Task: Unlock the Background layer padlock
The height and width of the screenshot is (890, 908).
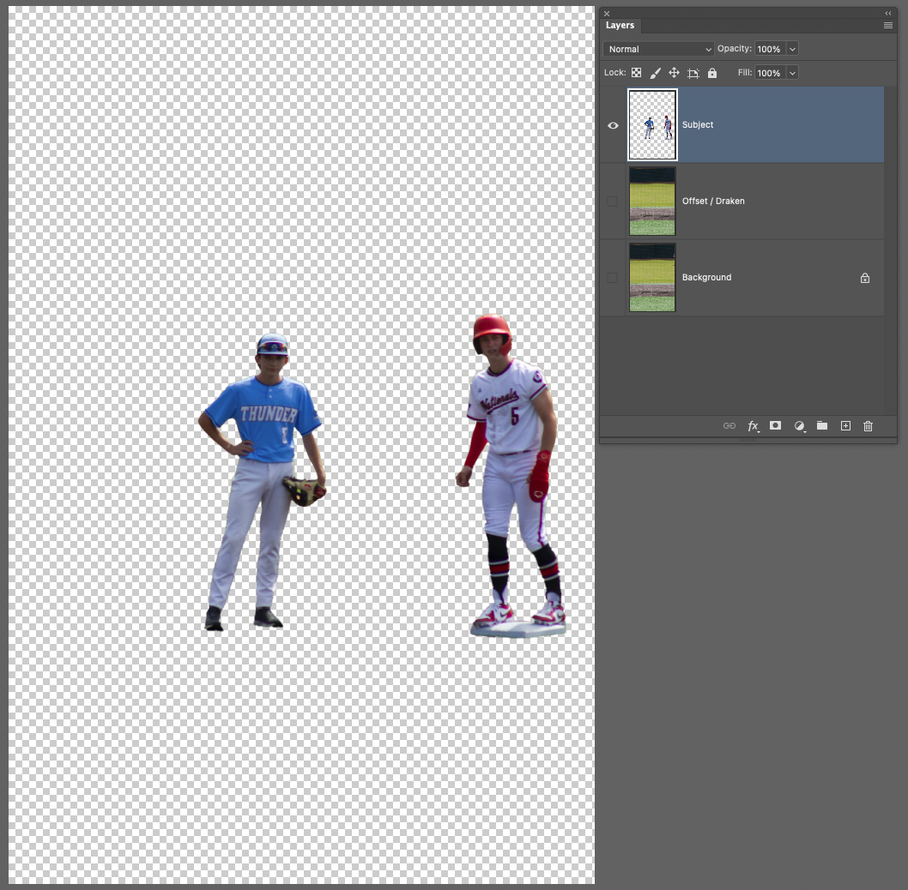Action: point(865,277)
